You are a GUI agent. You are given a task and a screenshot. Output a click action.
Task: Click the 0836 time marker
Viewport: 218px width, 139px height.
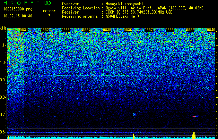(128, 30)
